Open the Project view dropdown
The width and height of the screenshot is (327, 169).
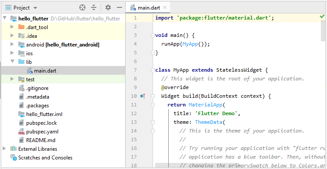[35, 8]
